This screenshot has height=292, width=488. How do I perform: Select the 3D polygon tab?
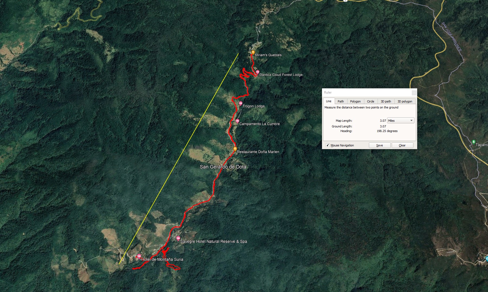405,101
